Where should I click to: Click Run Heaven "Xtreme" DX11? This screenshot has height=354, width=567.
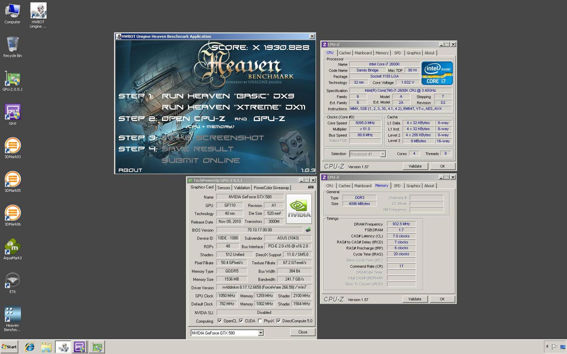[234, 107]
